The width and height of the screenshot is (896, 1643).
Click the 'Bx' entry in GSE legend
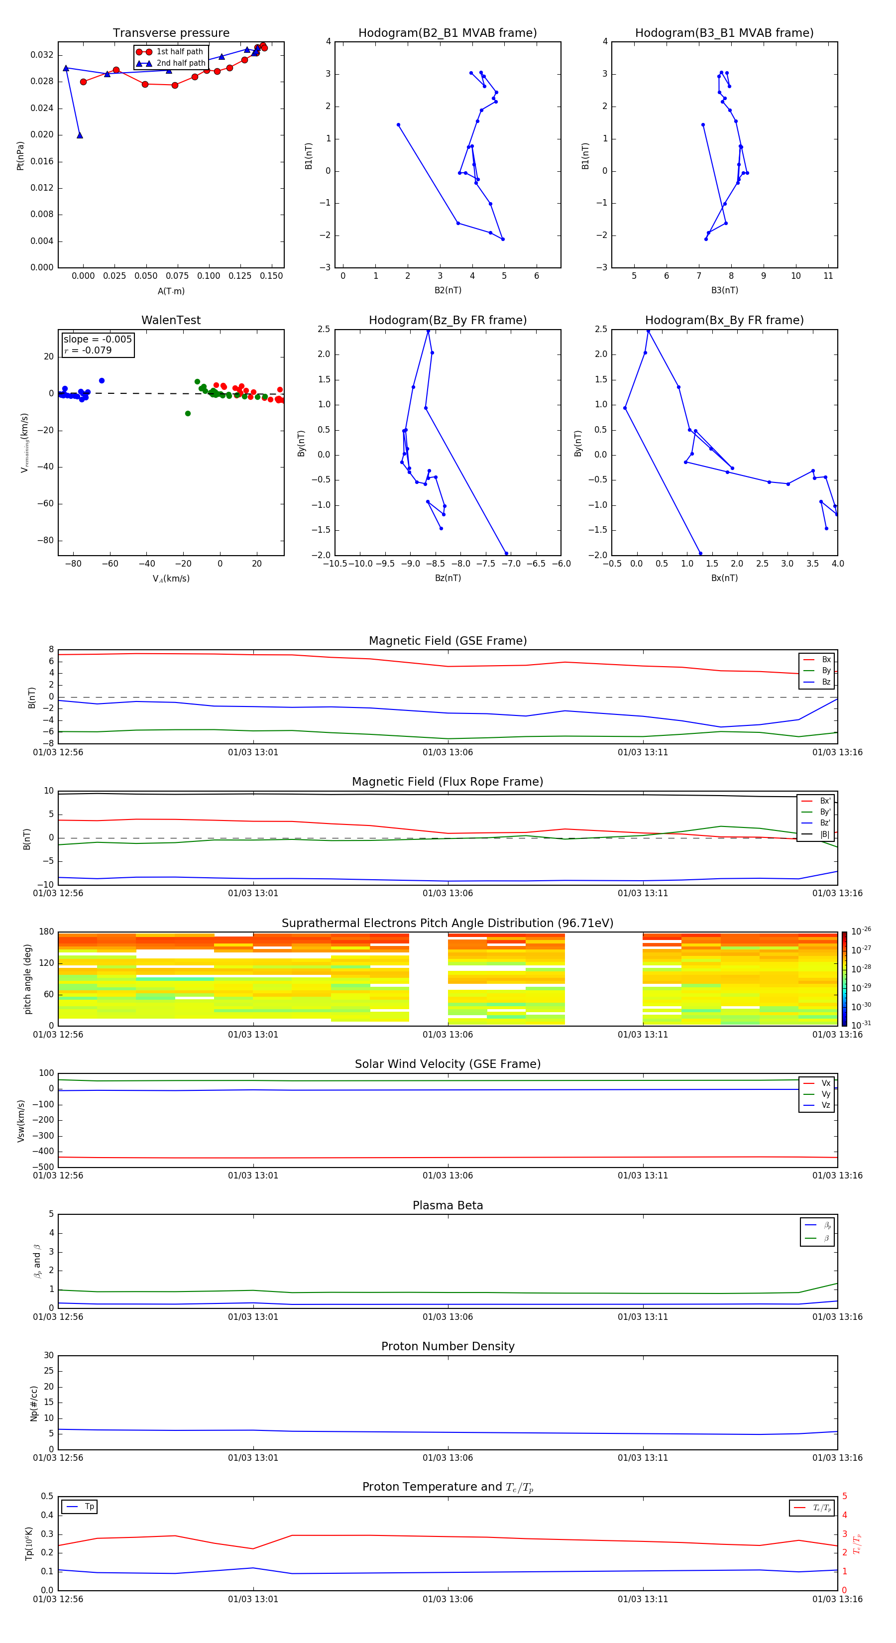tap(817, 660)
